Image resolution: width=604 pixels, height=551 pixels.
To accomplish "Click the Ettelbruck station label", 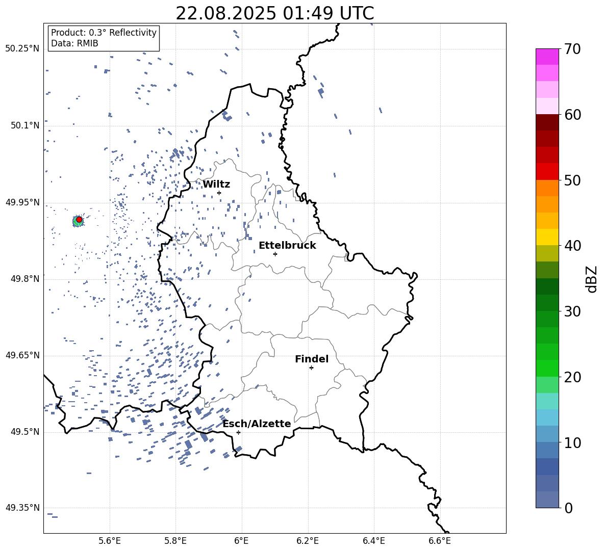I will pos(287,246).
